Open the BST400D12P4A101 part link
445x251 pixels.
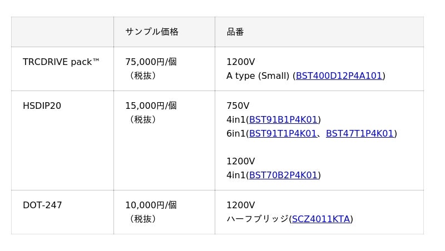point(339,76)
